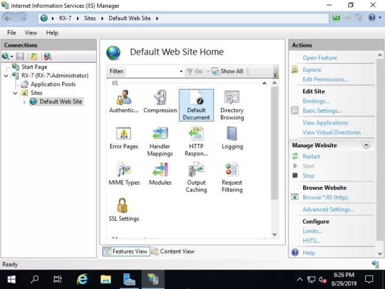Open the Bindings link

pyautogui.click(x=316, y=101)
